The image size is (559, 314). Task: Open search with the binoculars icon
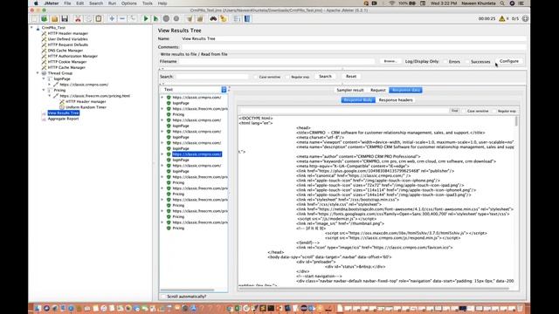click(x=213, y=18)
